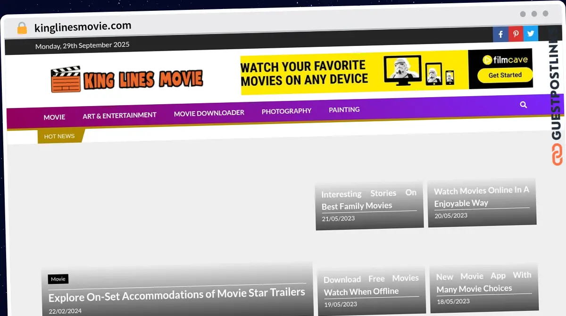566x316 pixels.
Task: Click the Get Started button in filmcave ad
Action: coord(505,75)
